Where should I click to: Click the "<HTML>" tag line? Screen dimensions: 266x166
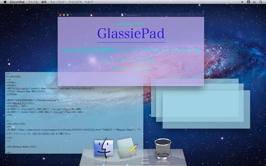point(11,82)
